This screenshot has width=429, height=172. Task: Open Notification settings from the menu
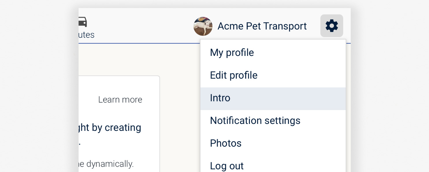click(x=273, y=121)
